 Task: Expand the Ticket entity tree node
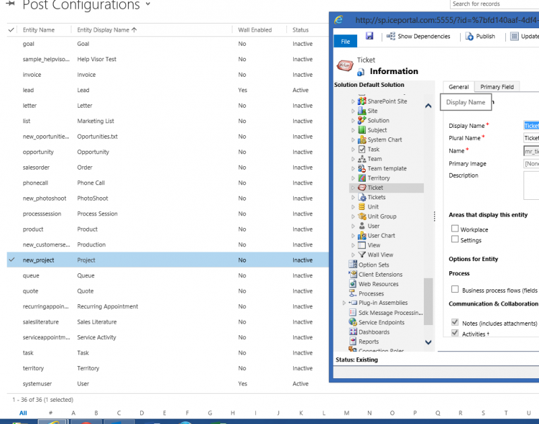tap(352, 188)
